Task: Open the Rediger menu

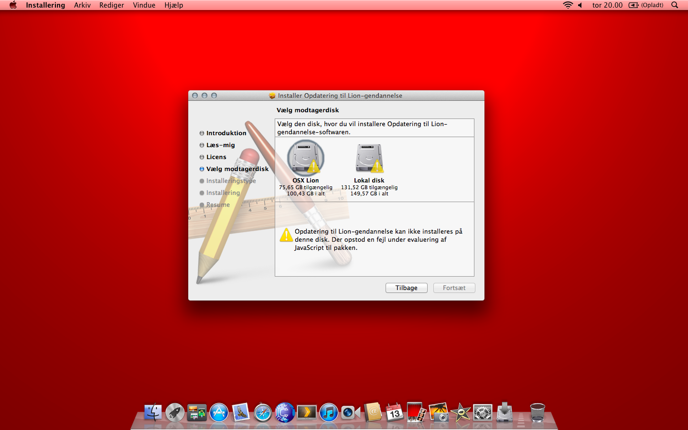Action: (112, 5)
